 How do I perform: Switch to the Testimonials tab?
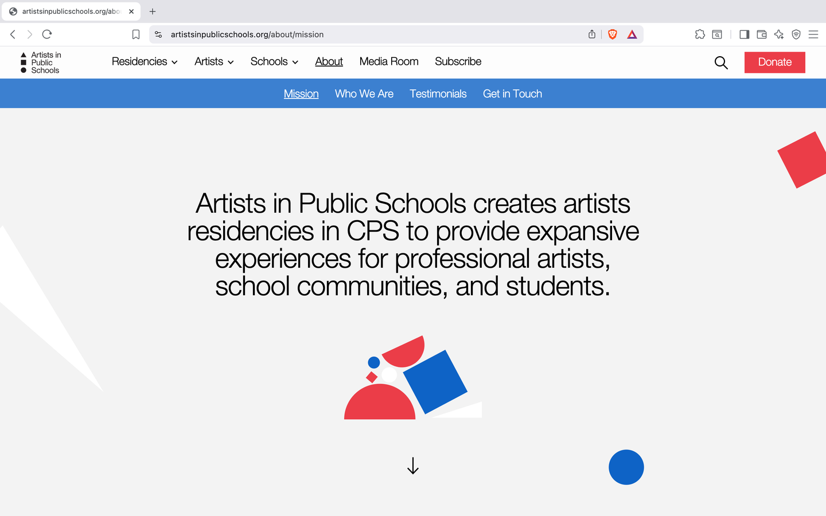pyautogui.click(x=438, y=94)
